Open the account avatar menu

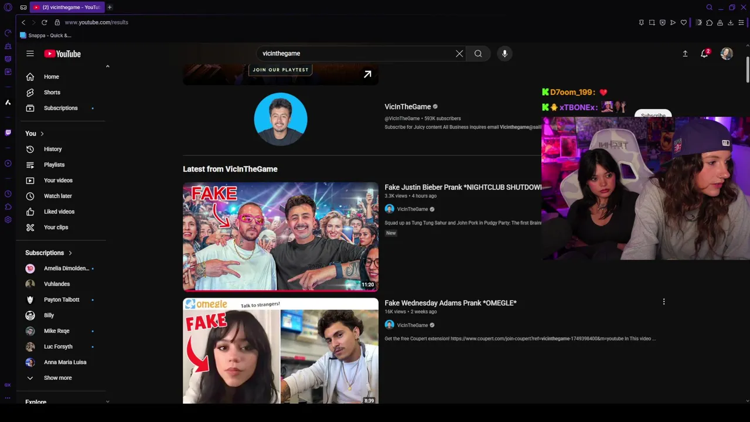pyautogui.click(x=727, y=53)
